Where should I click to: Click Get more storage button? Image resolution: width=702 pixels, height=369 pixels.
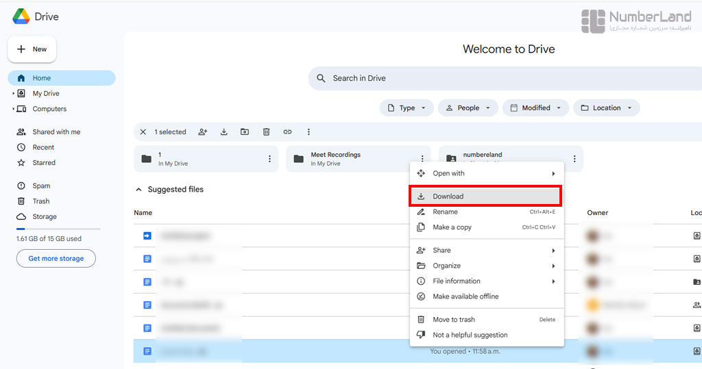tap(56, 259)
